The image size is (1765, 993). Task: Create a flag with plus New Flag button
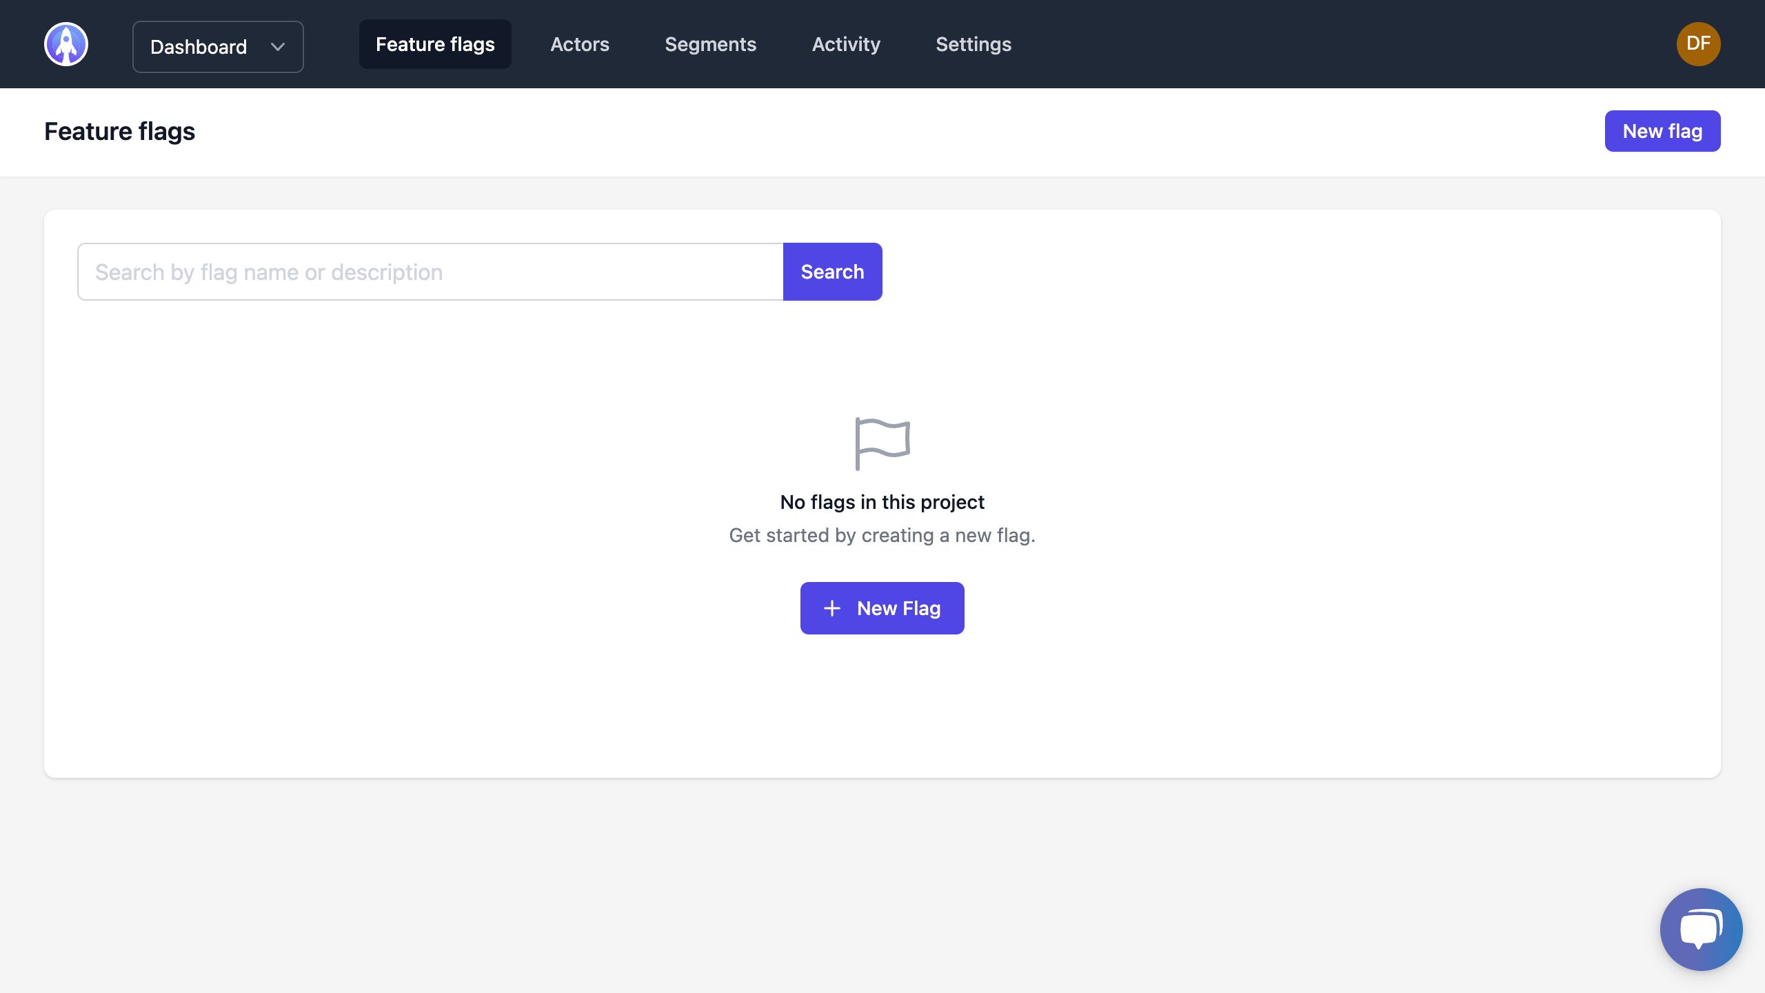click(882, 608)
